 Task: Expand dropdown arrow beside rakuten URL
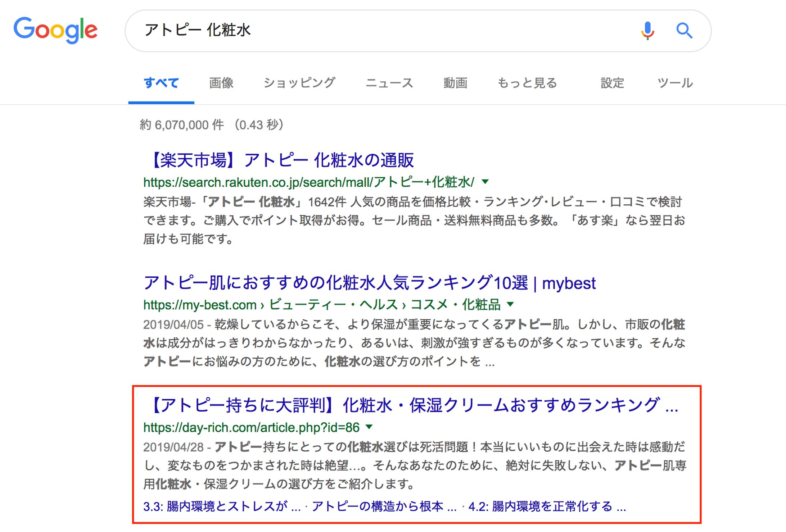[485, 182]
